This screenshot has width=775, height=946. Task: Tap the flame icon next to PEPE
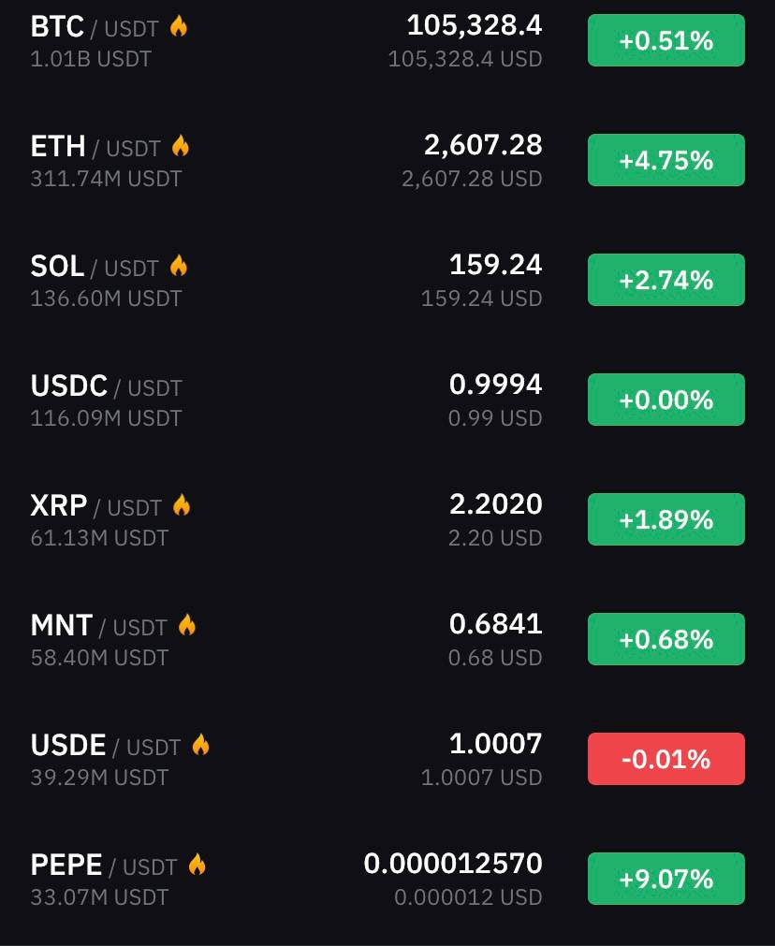tap(197, 865)
